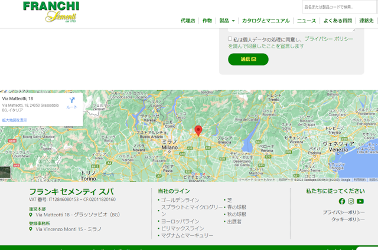Open the 出展者 link
Screen dimensions: 378x250
pyautogui.click(x=234, y=221)
